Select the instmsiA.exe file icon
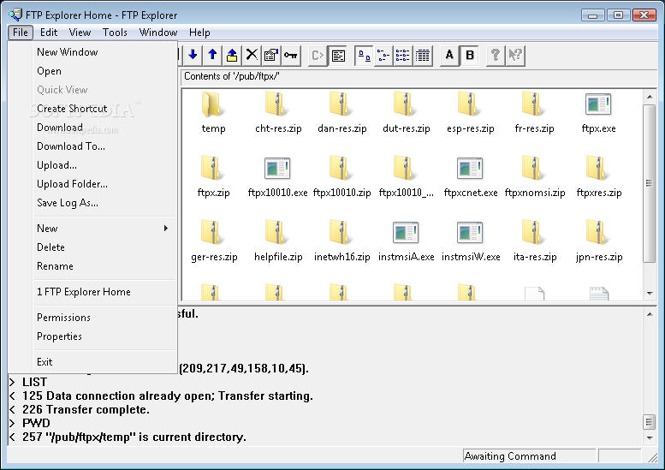This screenshot has width=665, height=470. tap(406, 232)
